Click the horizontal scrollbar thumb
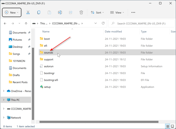This screenshot has width=176, height=129. click(99, 122)
